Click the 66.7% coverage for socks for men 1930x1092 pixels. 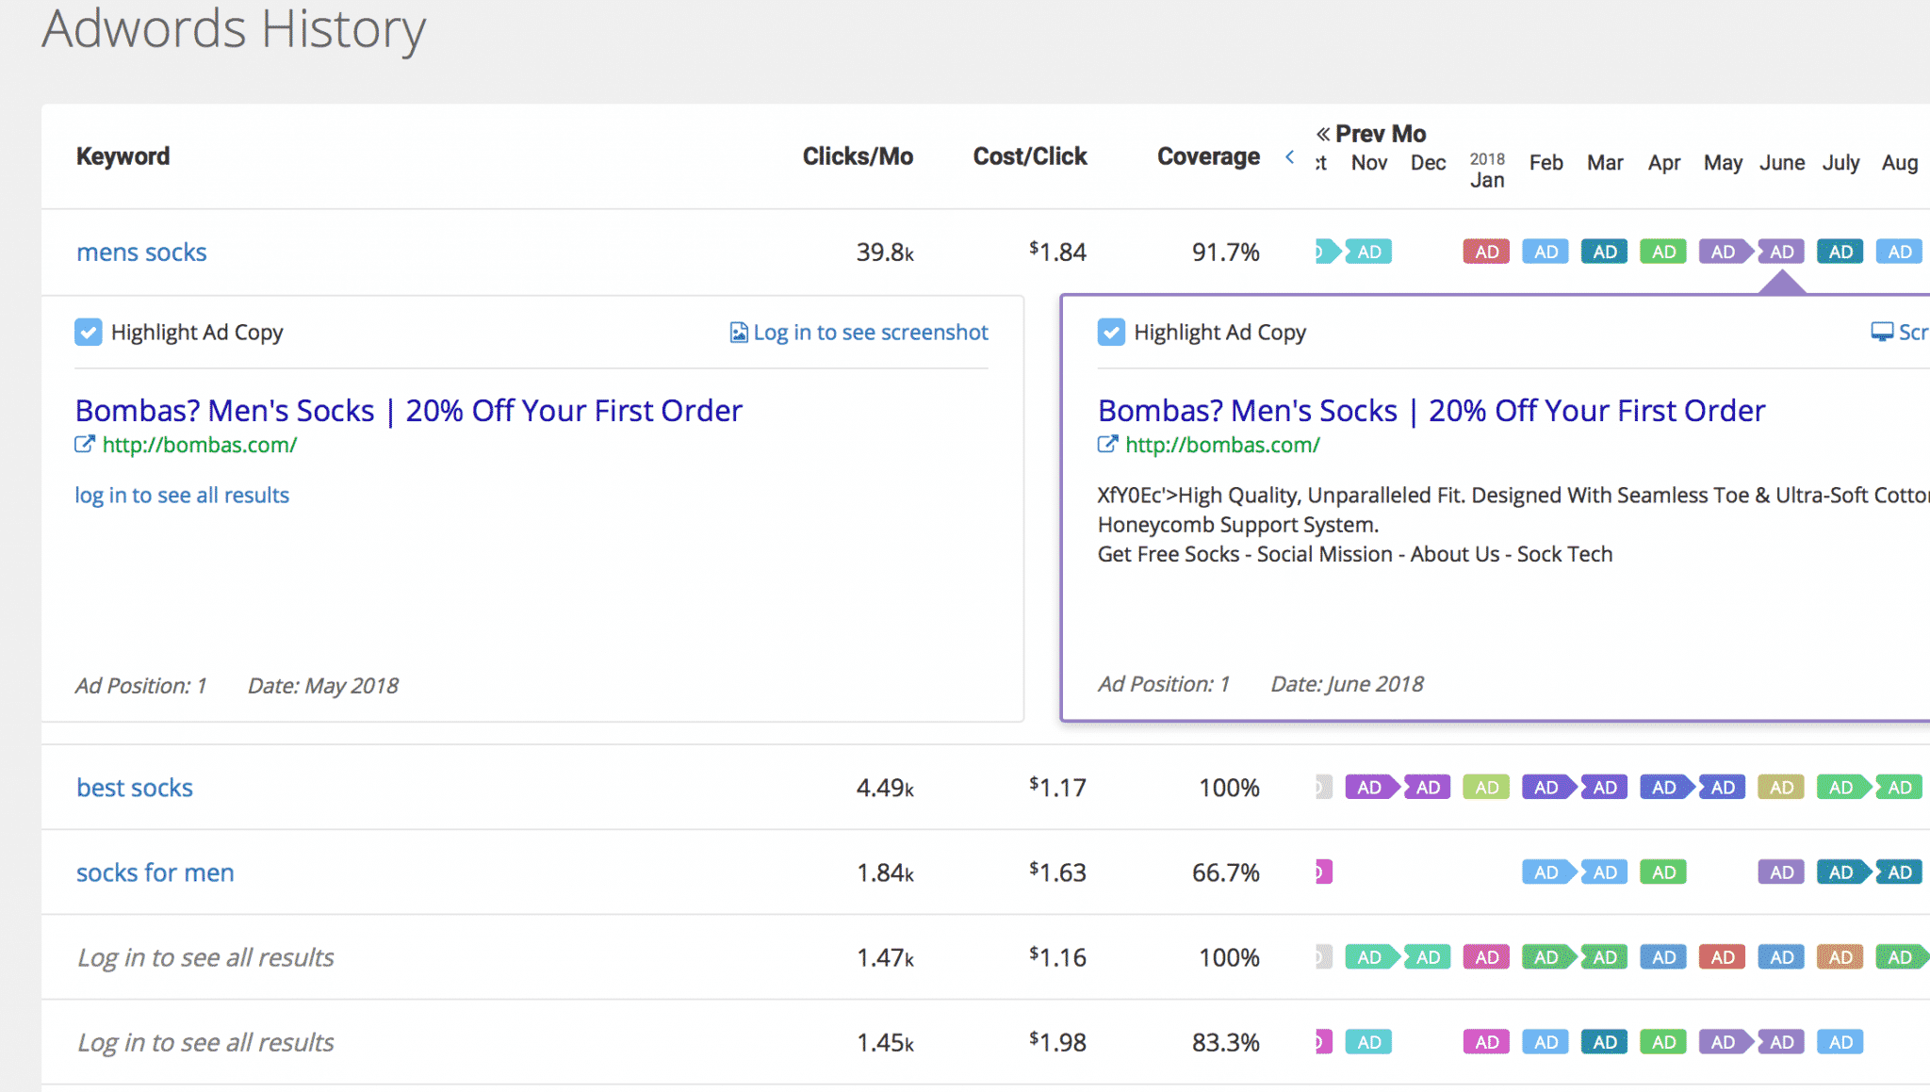pos(1225,872)
